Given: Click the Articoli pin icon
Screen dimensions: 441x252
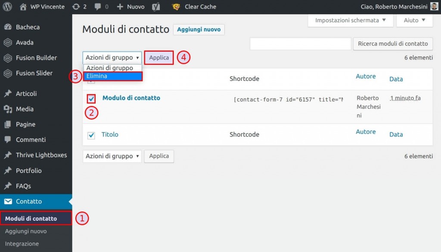Looking at the screenshot, I should click(x=8, y=94).
